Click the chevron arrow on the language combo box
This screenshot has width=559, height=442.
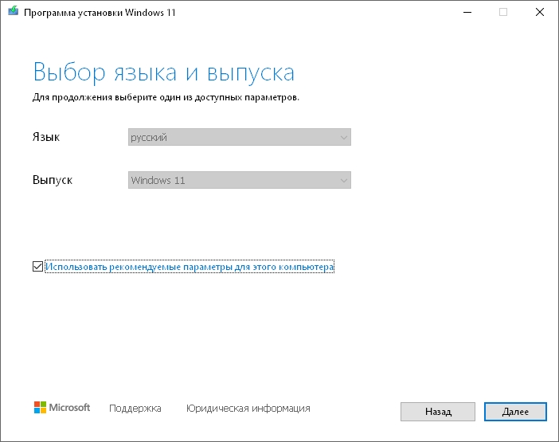343,138
